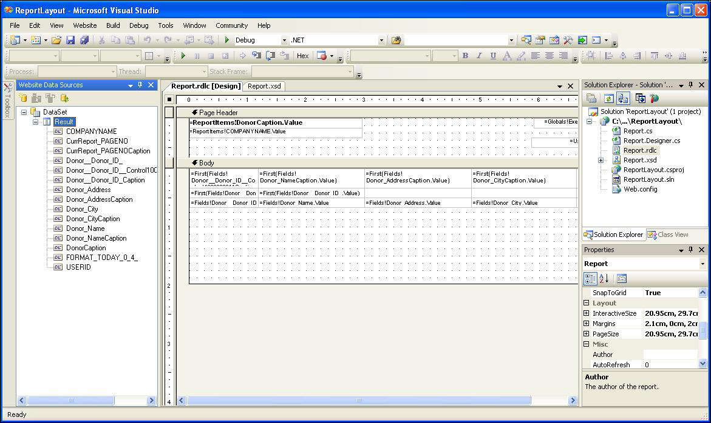Open the Community menu
The height and width of the screenshot is (423, 711).
232,25
